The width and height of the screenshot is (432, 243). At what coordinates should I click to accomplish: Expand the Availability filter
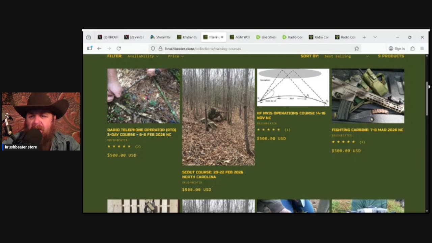click(x=143, y=56)
